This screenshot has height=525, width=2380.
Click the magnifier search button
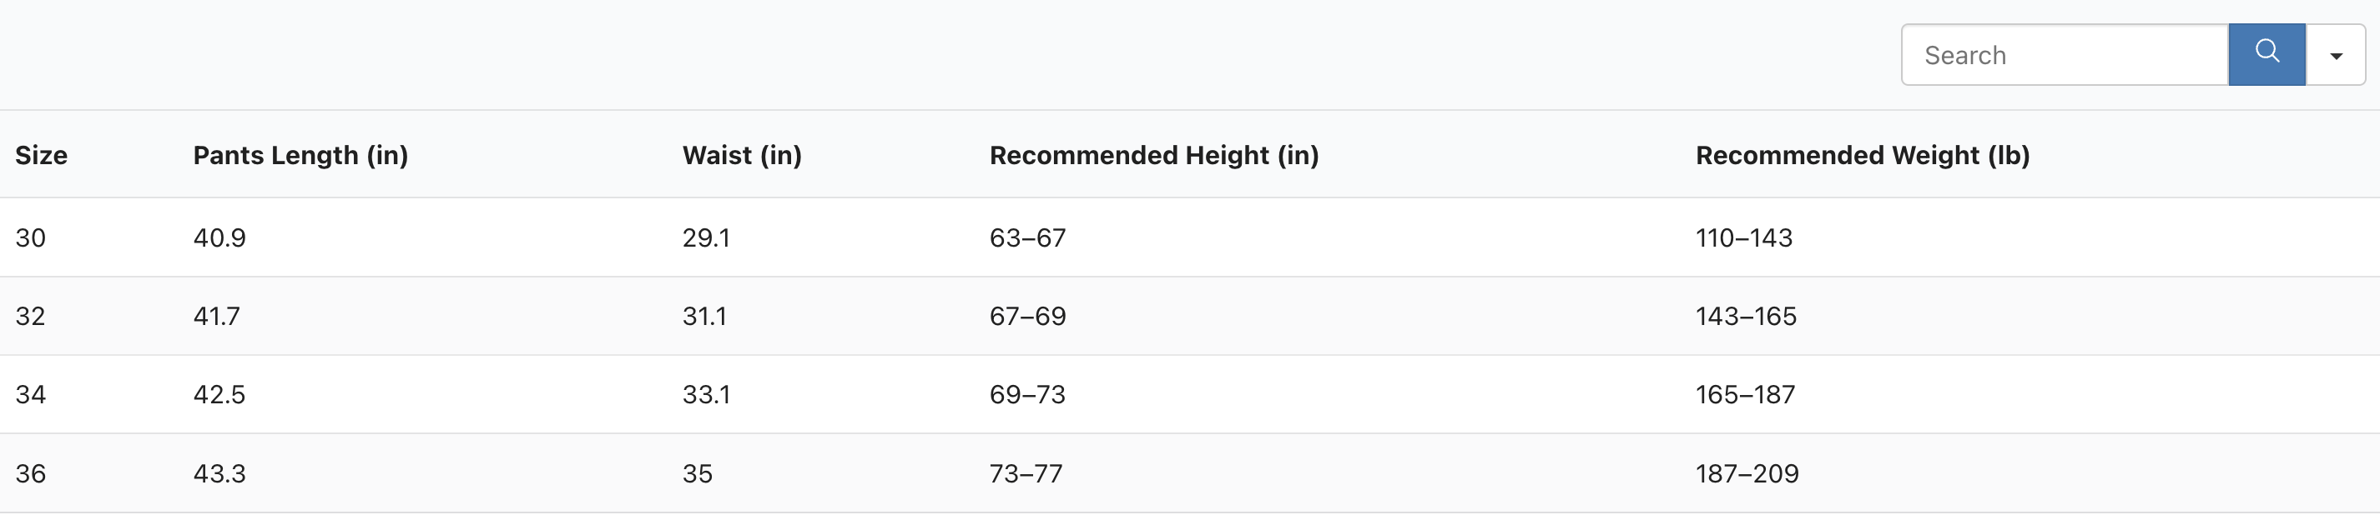tap(2266, 53)
